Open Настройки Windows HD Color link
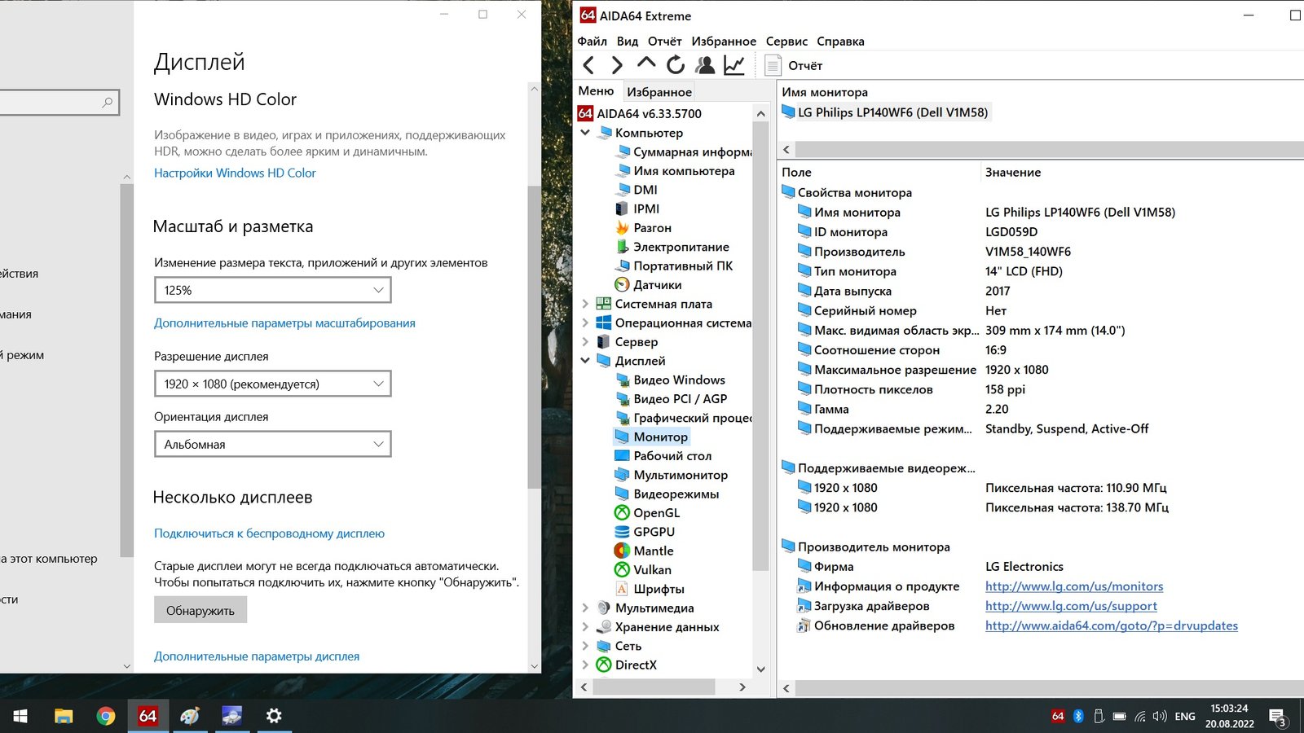Viewport: 1304px width, 733px height. (235, 173)
